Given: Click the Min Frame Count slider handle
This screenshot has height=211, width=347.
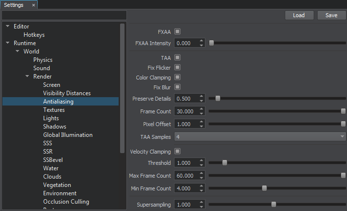Looking at the screenshot, I should [264, 188].
